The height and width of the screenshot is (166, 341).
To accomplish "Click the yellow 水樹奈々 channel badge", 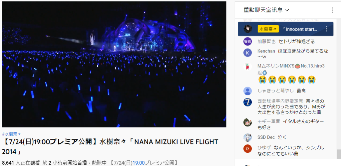I will pos(268,29).
